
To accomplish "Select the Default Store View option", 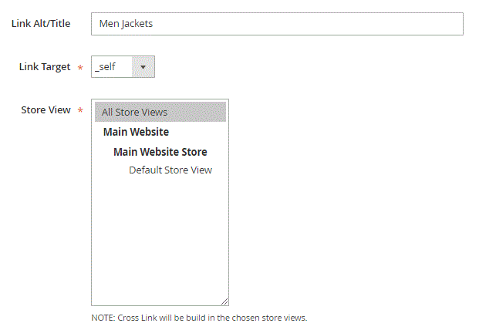I will 170,170.
